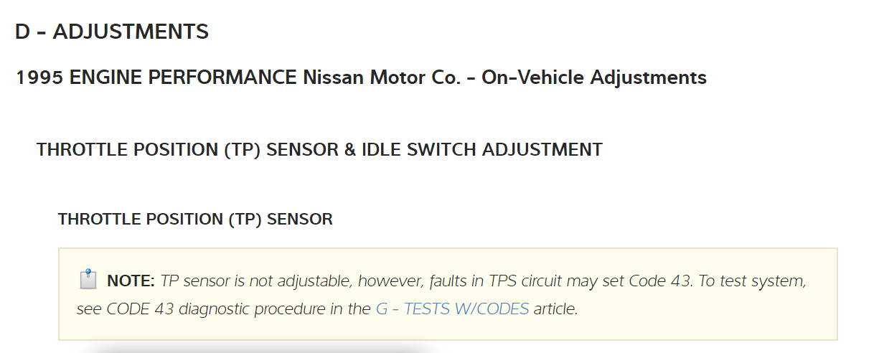
Task: Click the word ADJUSTMENTS in the top title
Action: coord(131,32)
